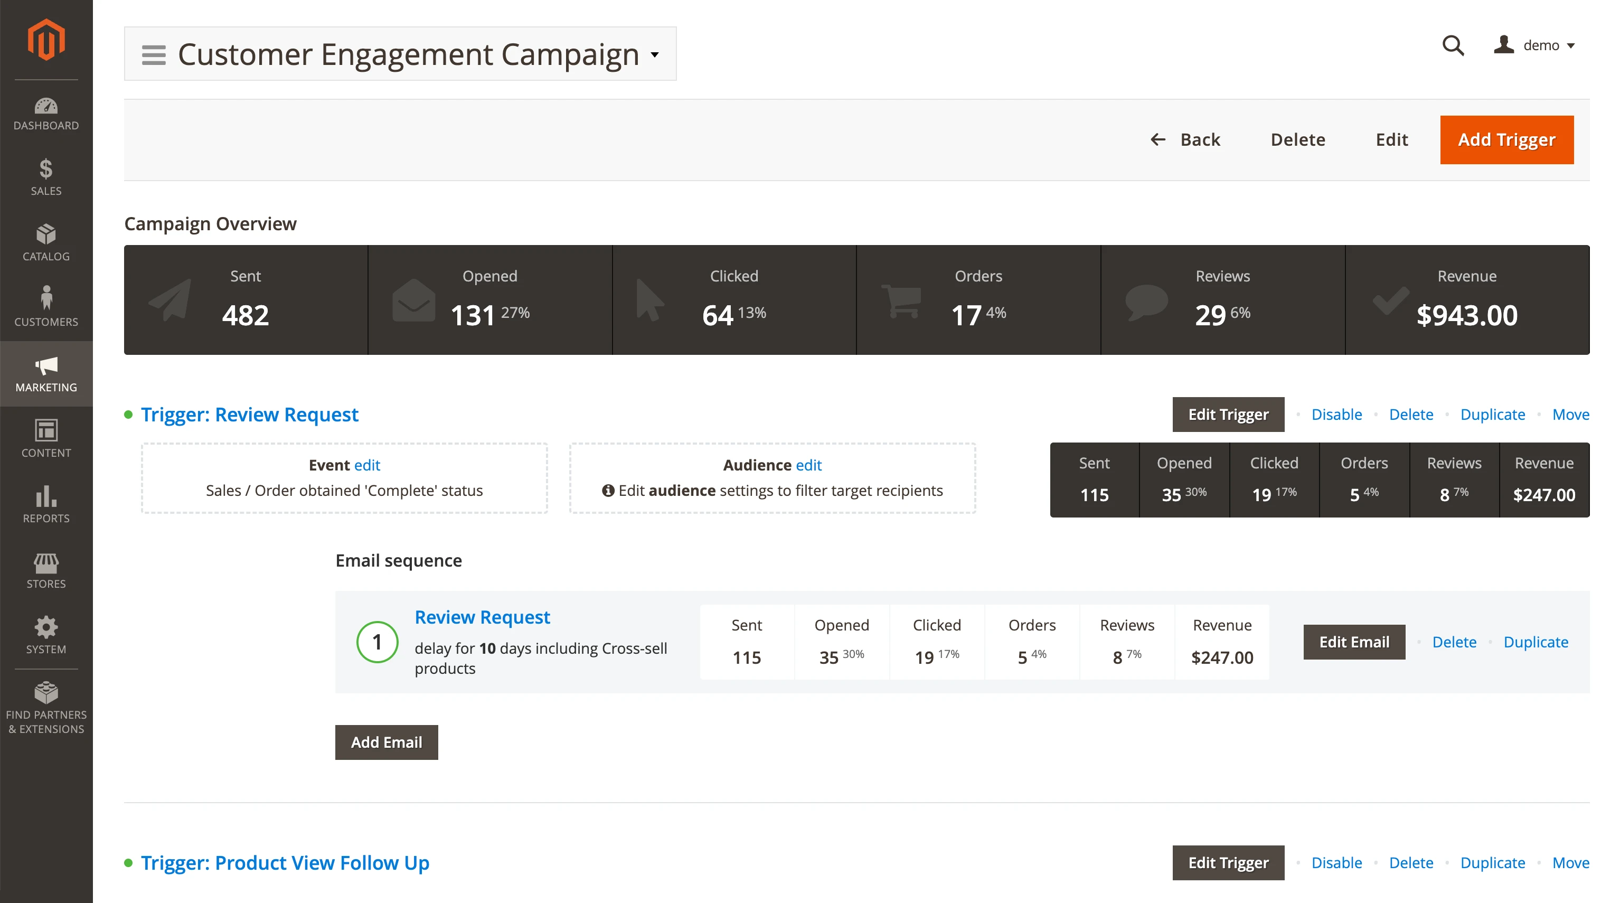Open the Dashboard sidebar icon
The height and width of the screenshot is (903, 1620).
coord(46,106)
